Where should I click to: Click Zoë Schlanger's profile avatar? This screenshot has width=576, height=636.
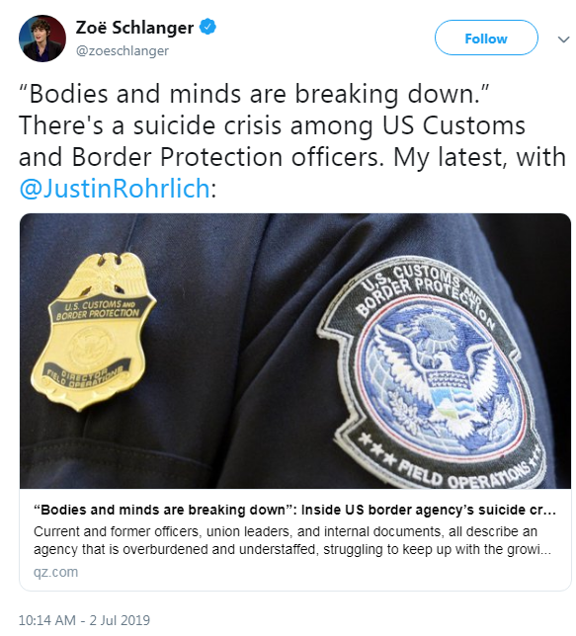coord(42,39)
